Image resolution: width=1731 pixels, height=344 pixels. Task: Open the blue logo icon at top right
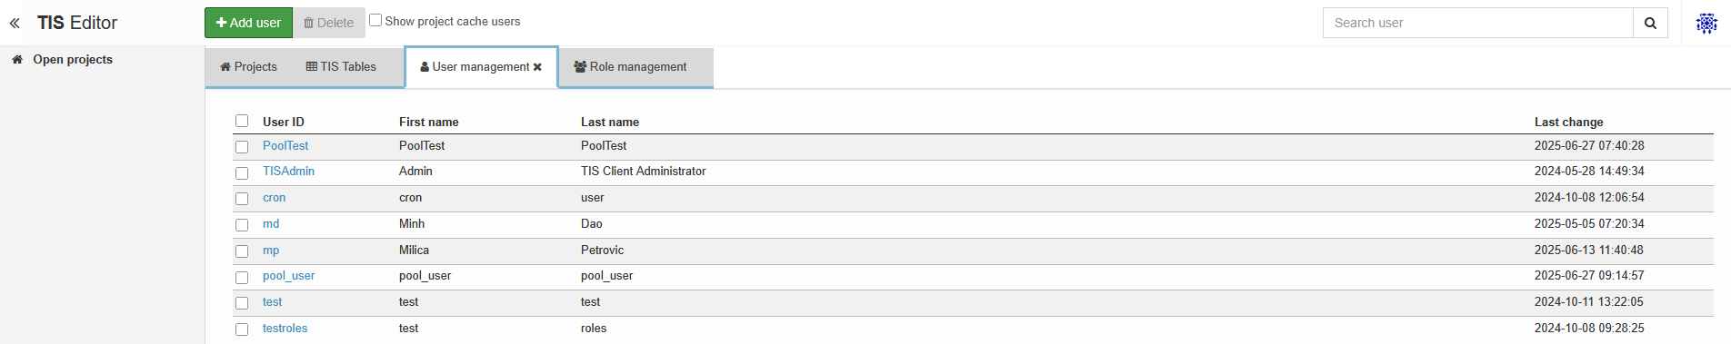(x=1706, y=24)
